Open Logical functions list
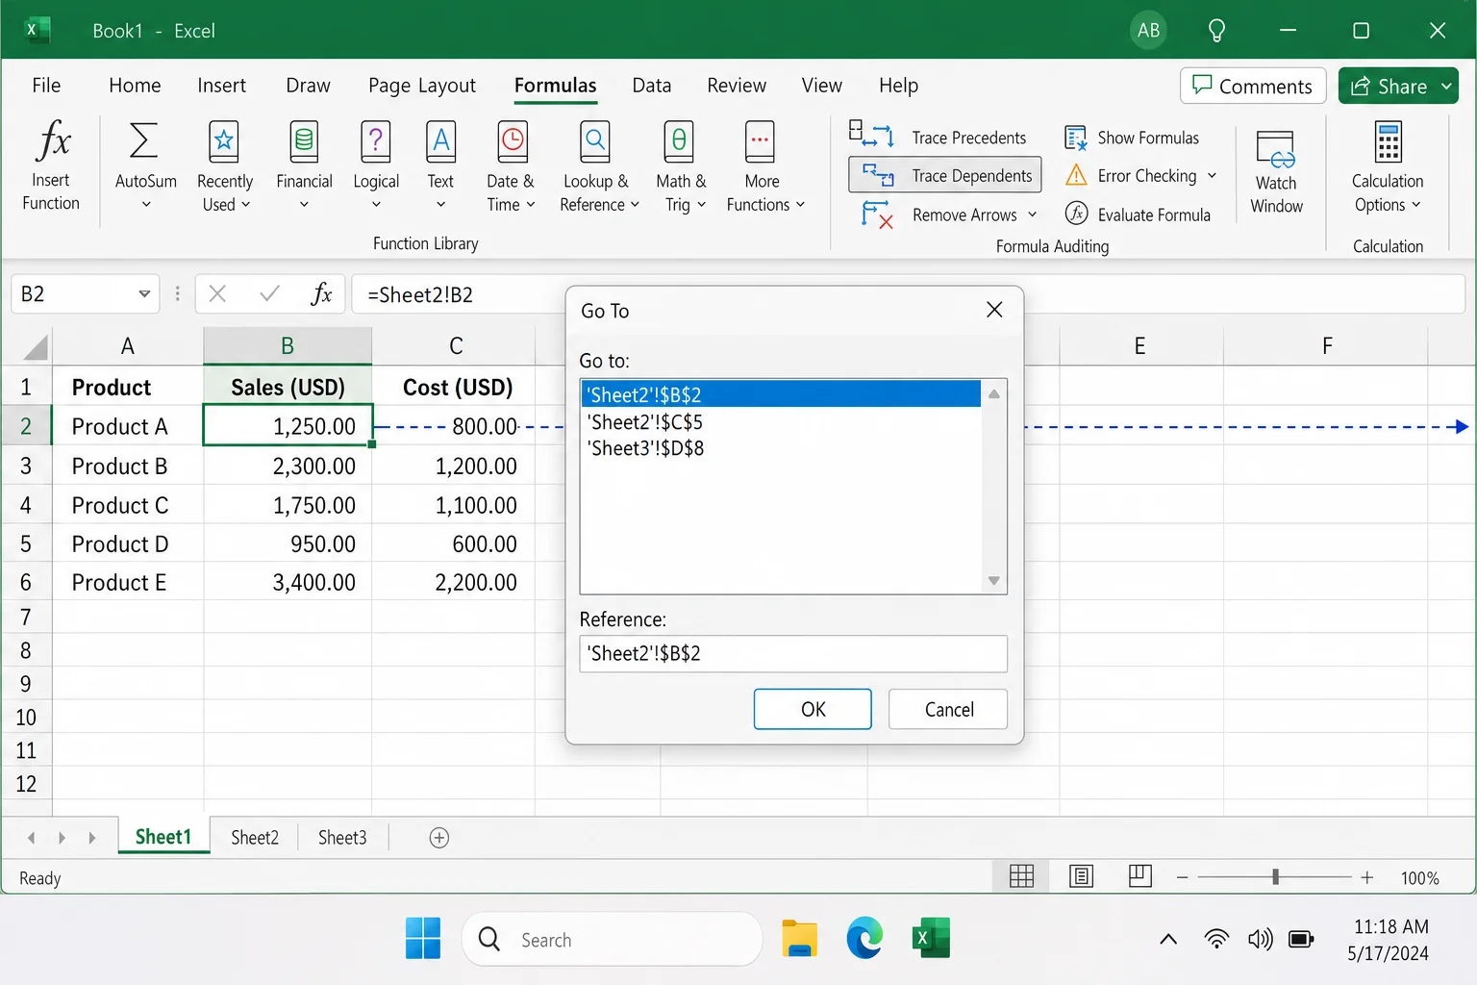This screenshot has width=1477, height=985. point(376,165)
